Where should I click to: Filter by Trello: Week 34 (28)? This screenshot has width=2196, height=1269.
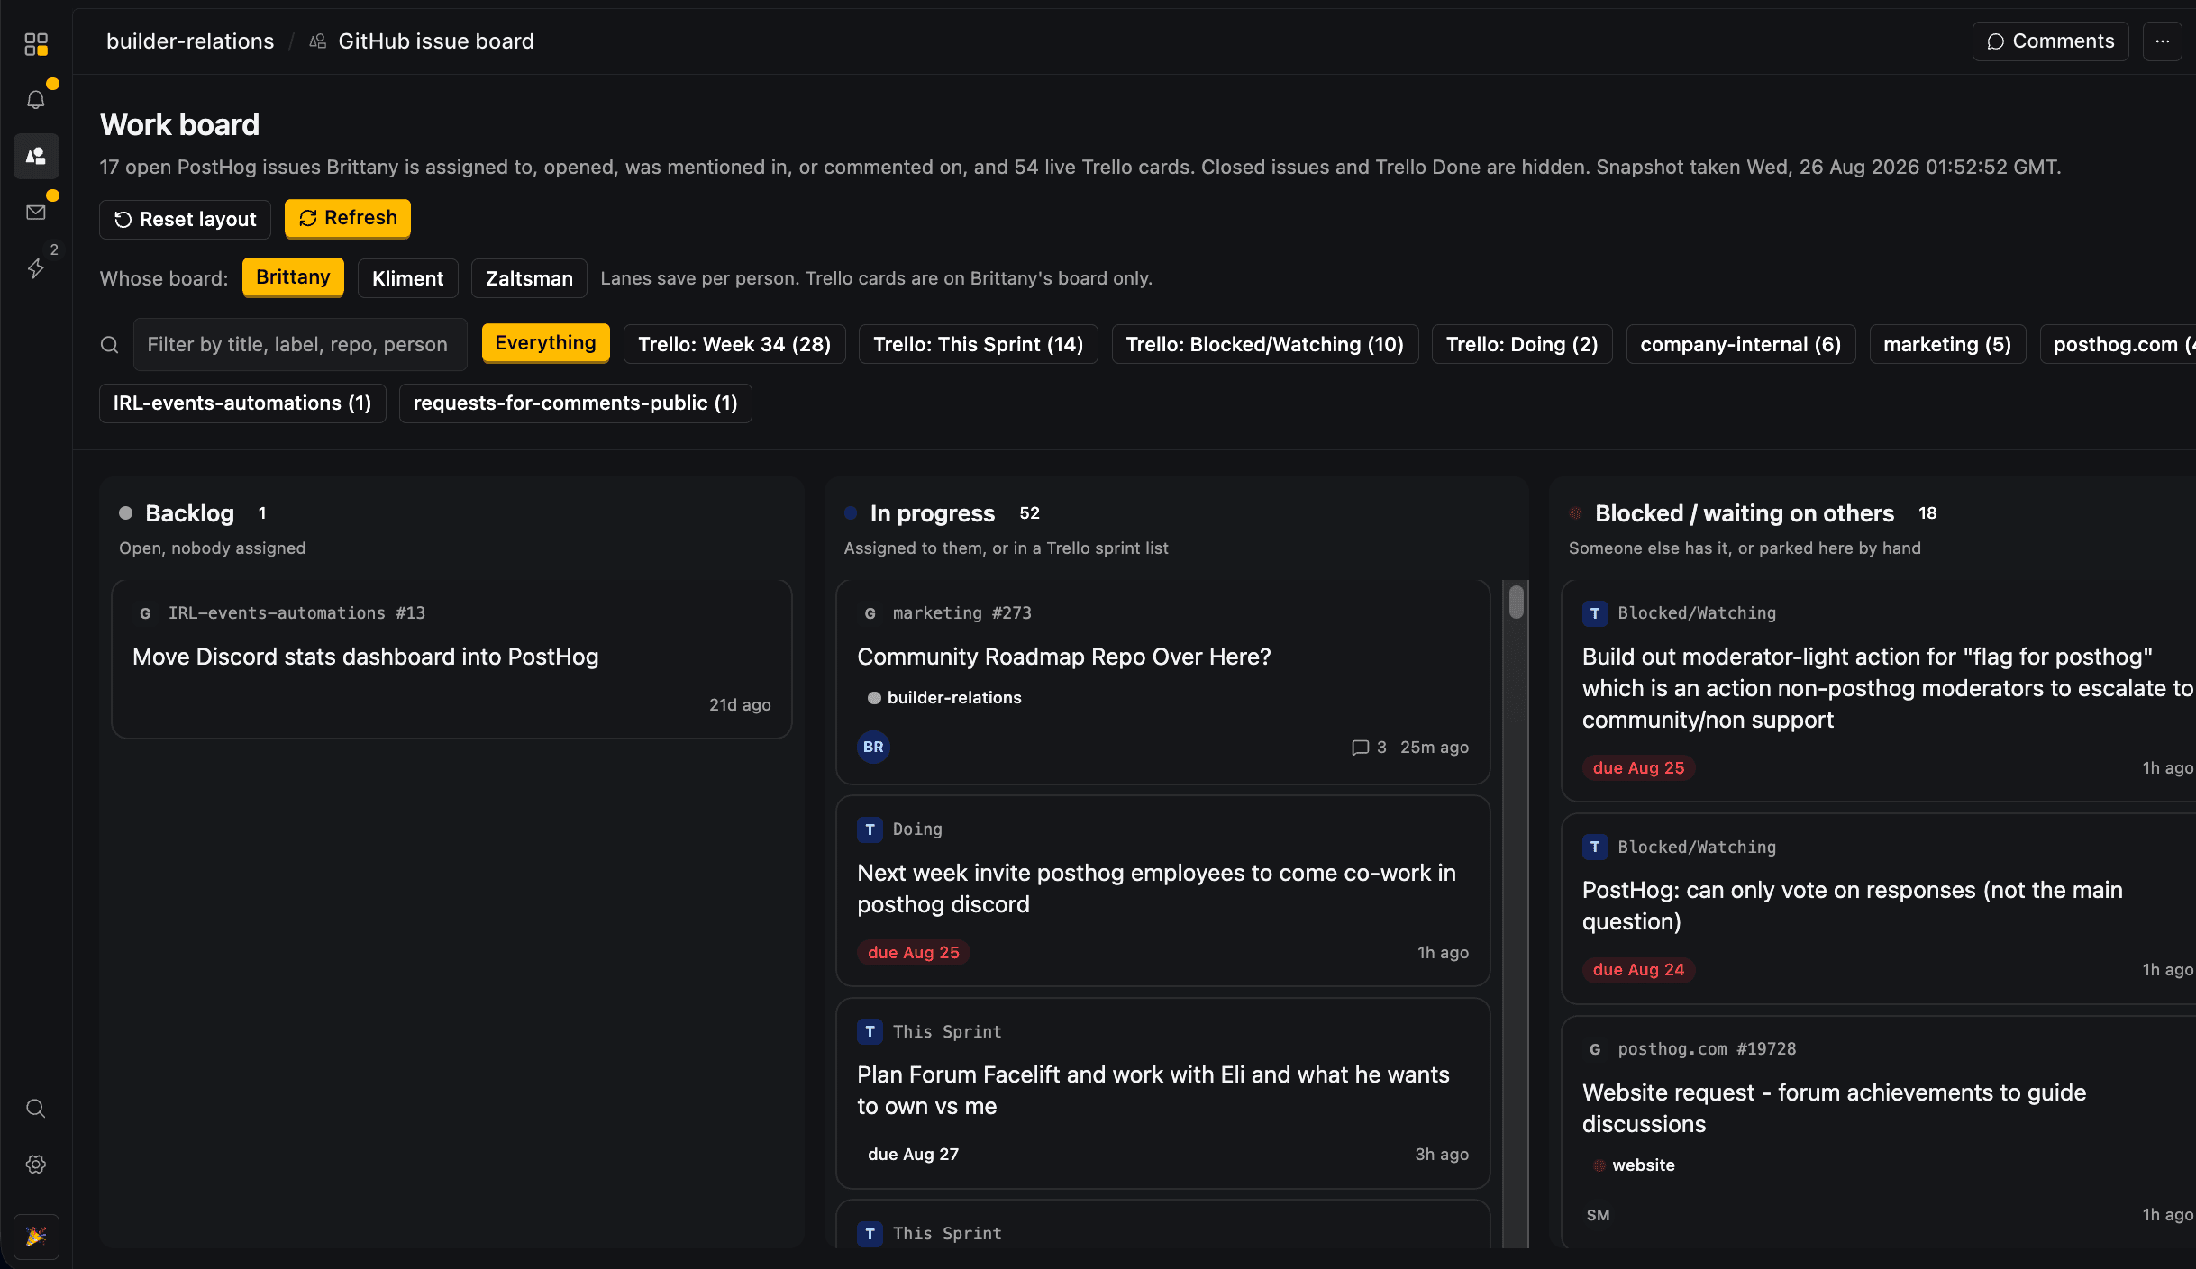pos(734,344)
